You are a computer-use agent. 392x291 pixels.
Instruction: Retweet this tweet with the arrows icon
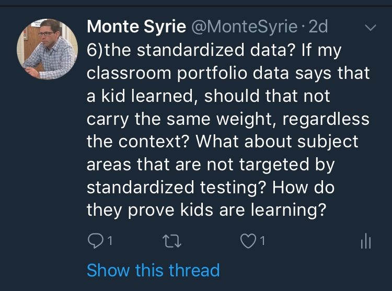171,241
